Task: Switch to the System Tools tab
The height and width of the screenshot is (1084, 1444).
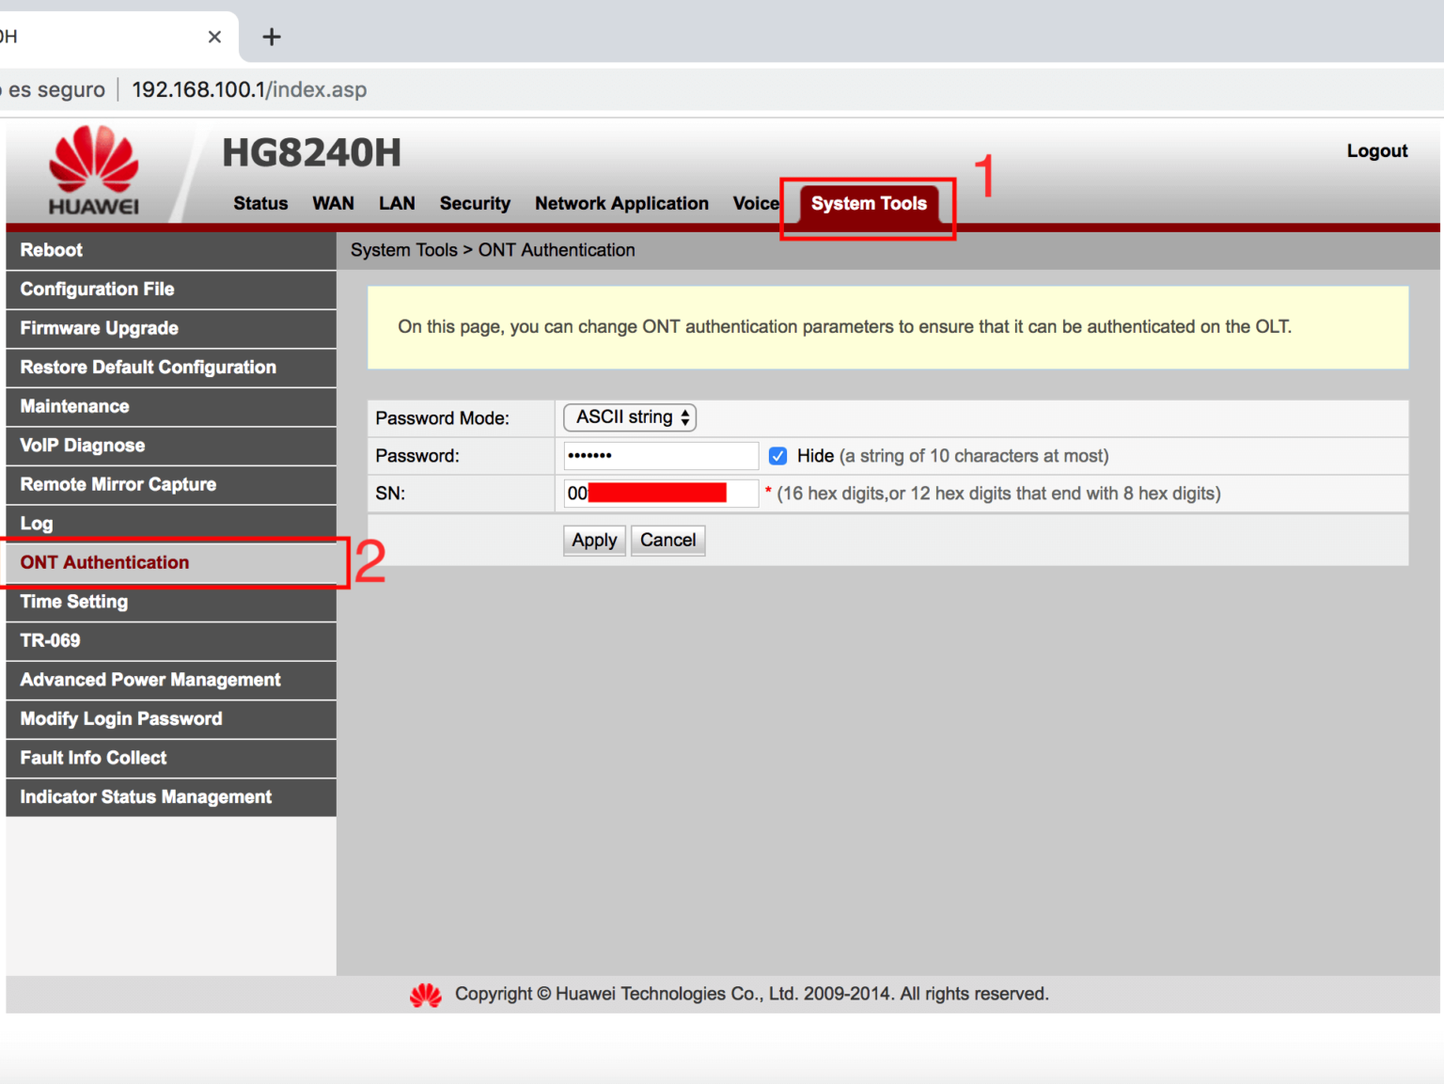Action: 868,204
